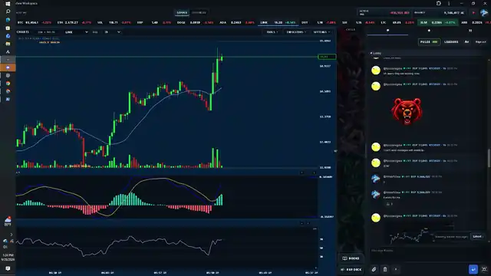Image resolution: width=491 pixels, height=276 pixels.
Task: Expand the TOOLS dropdown
Action: [272, 32]
